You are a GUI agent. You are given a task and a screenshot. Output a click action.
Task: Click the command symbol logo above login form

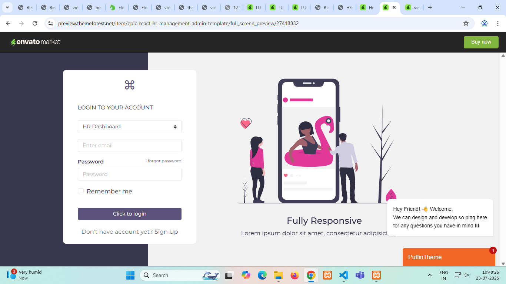(129, 85)
